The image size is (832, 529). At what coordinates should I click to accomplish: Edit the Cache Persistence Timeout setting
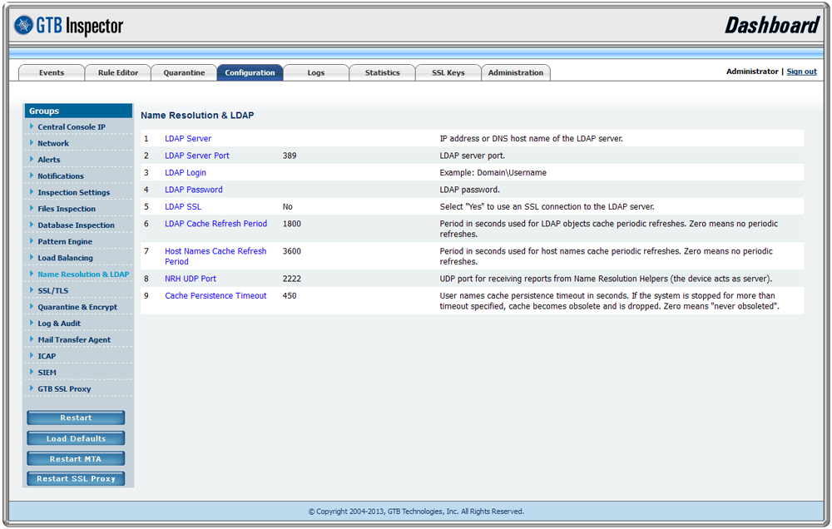click(215, 295)
